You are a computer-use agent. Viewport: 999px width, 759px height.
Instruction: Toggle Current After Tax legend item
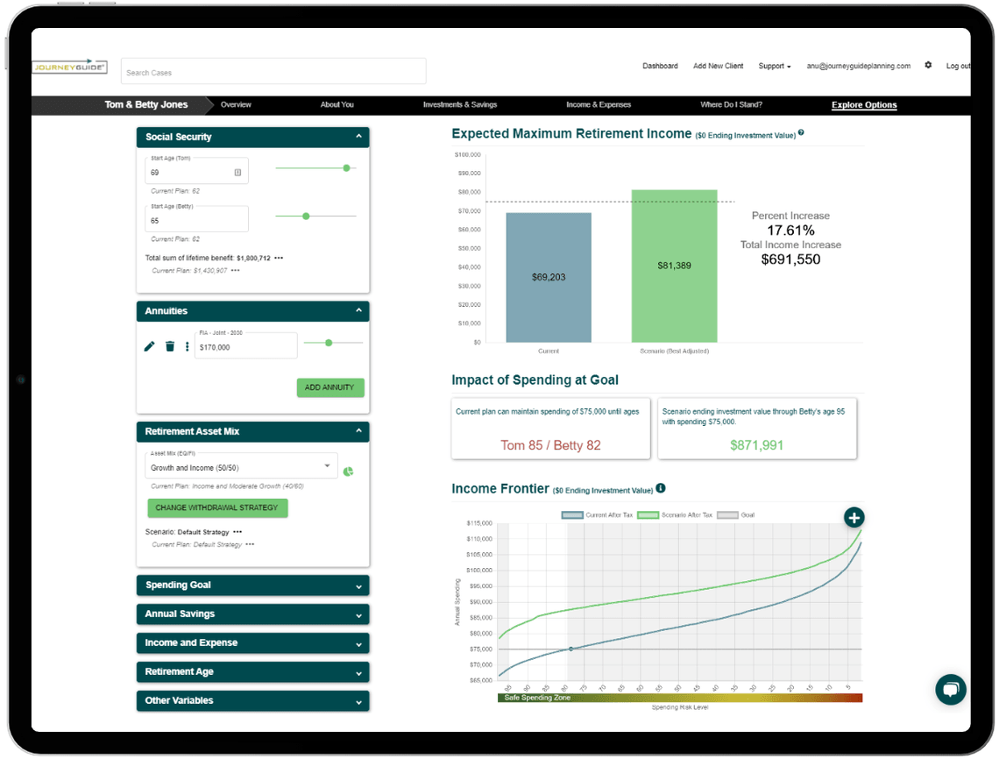pos(597,515)
